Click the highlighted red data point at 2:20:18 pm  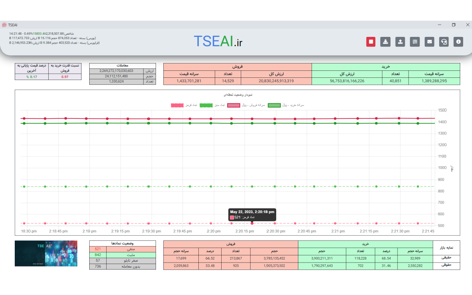pyautogui.click(x=252, y=223)
